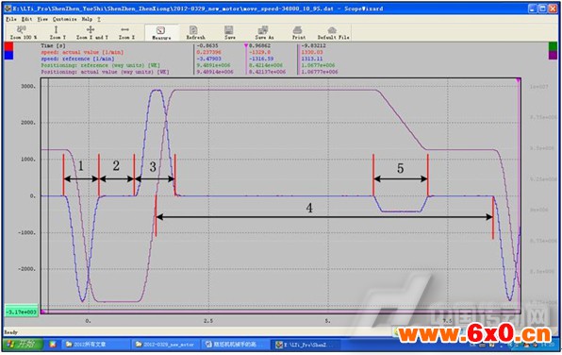Select the Zoom Y tool

[x=57, y=32]
